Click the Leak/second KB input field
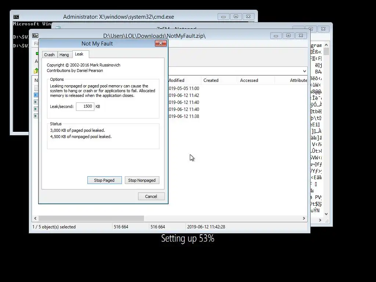The width and height of the screenshot is (376, 282). click(85, 106)
